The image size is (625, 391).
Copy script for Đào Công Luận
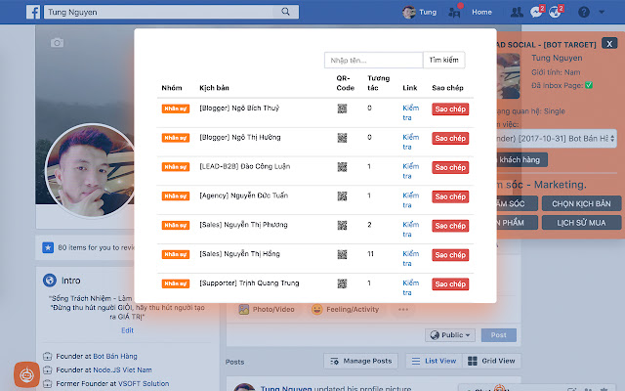(450, 167)
